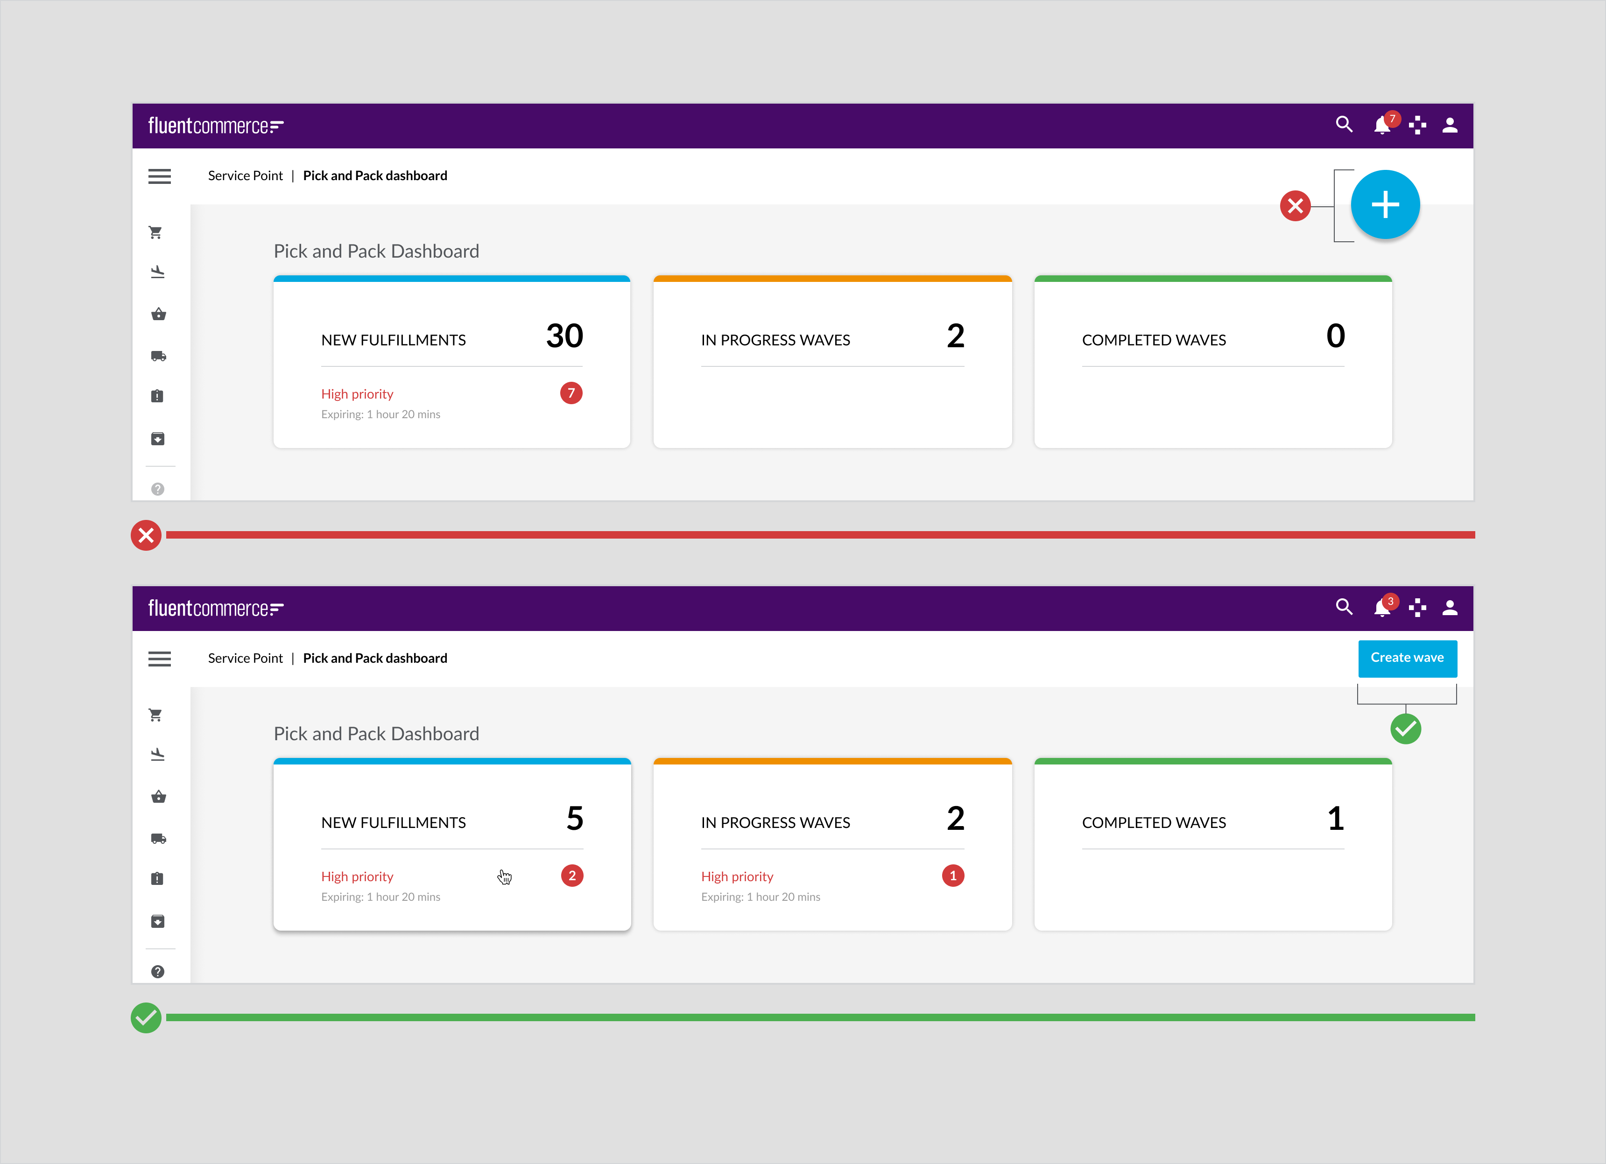Click search magnifier icon in lower header

(x=1343, y=607)
